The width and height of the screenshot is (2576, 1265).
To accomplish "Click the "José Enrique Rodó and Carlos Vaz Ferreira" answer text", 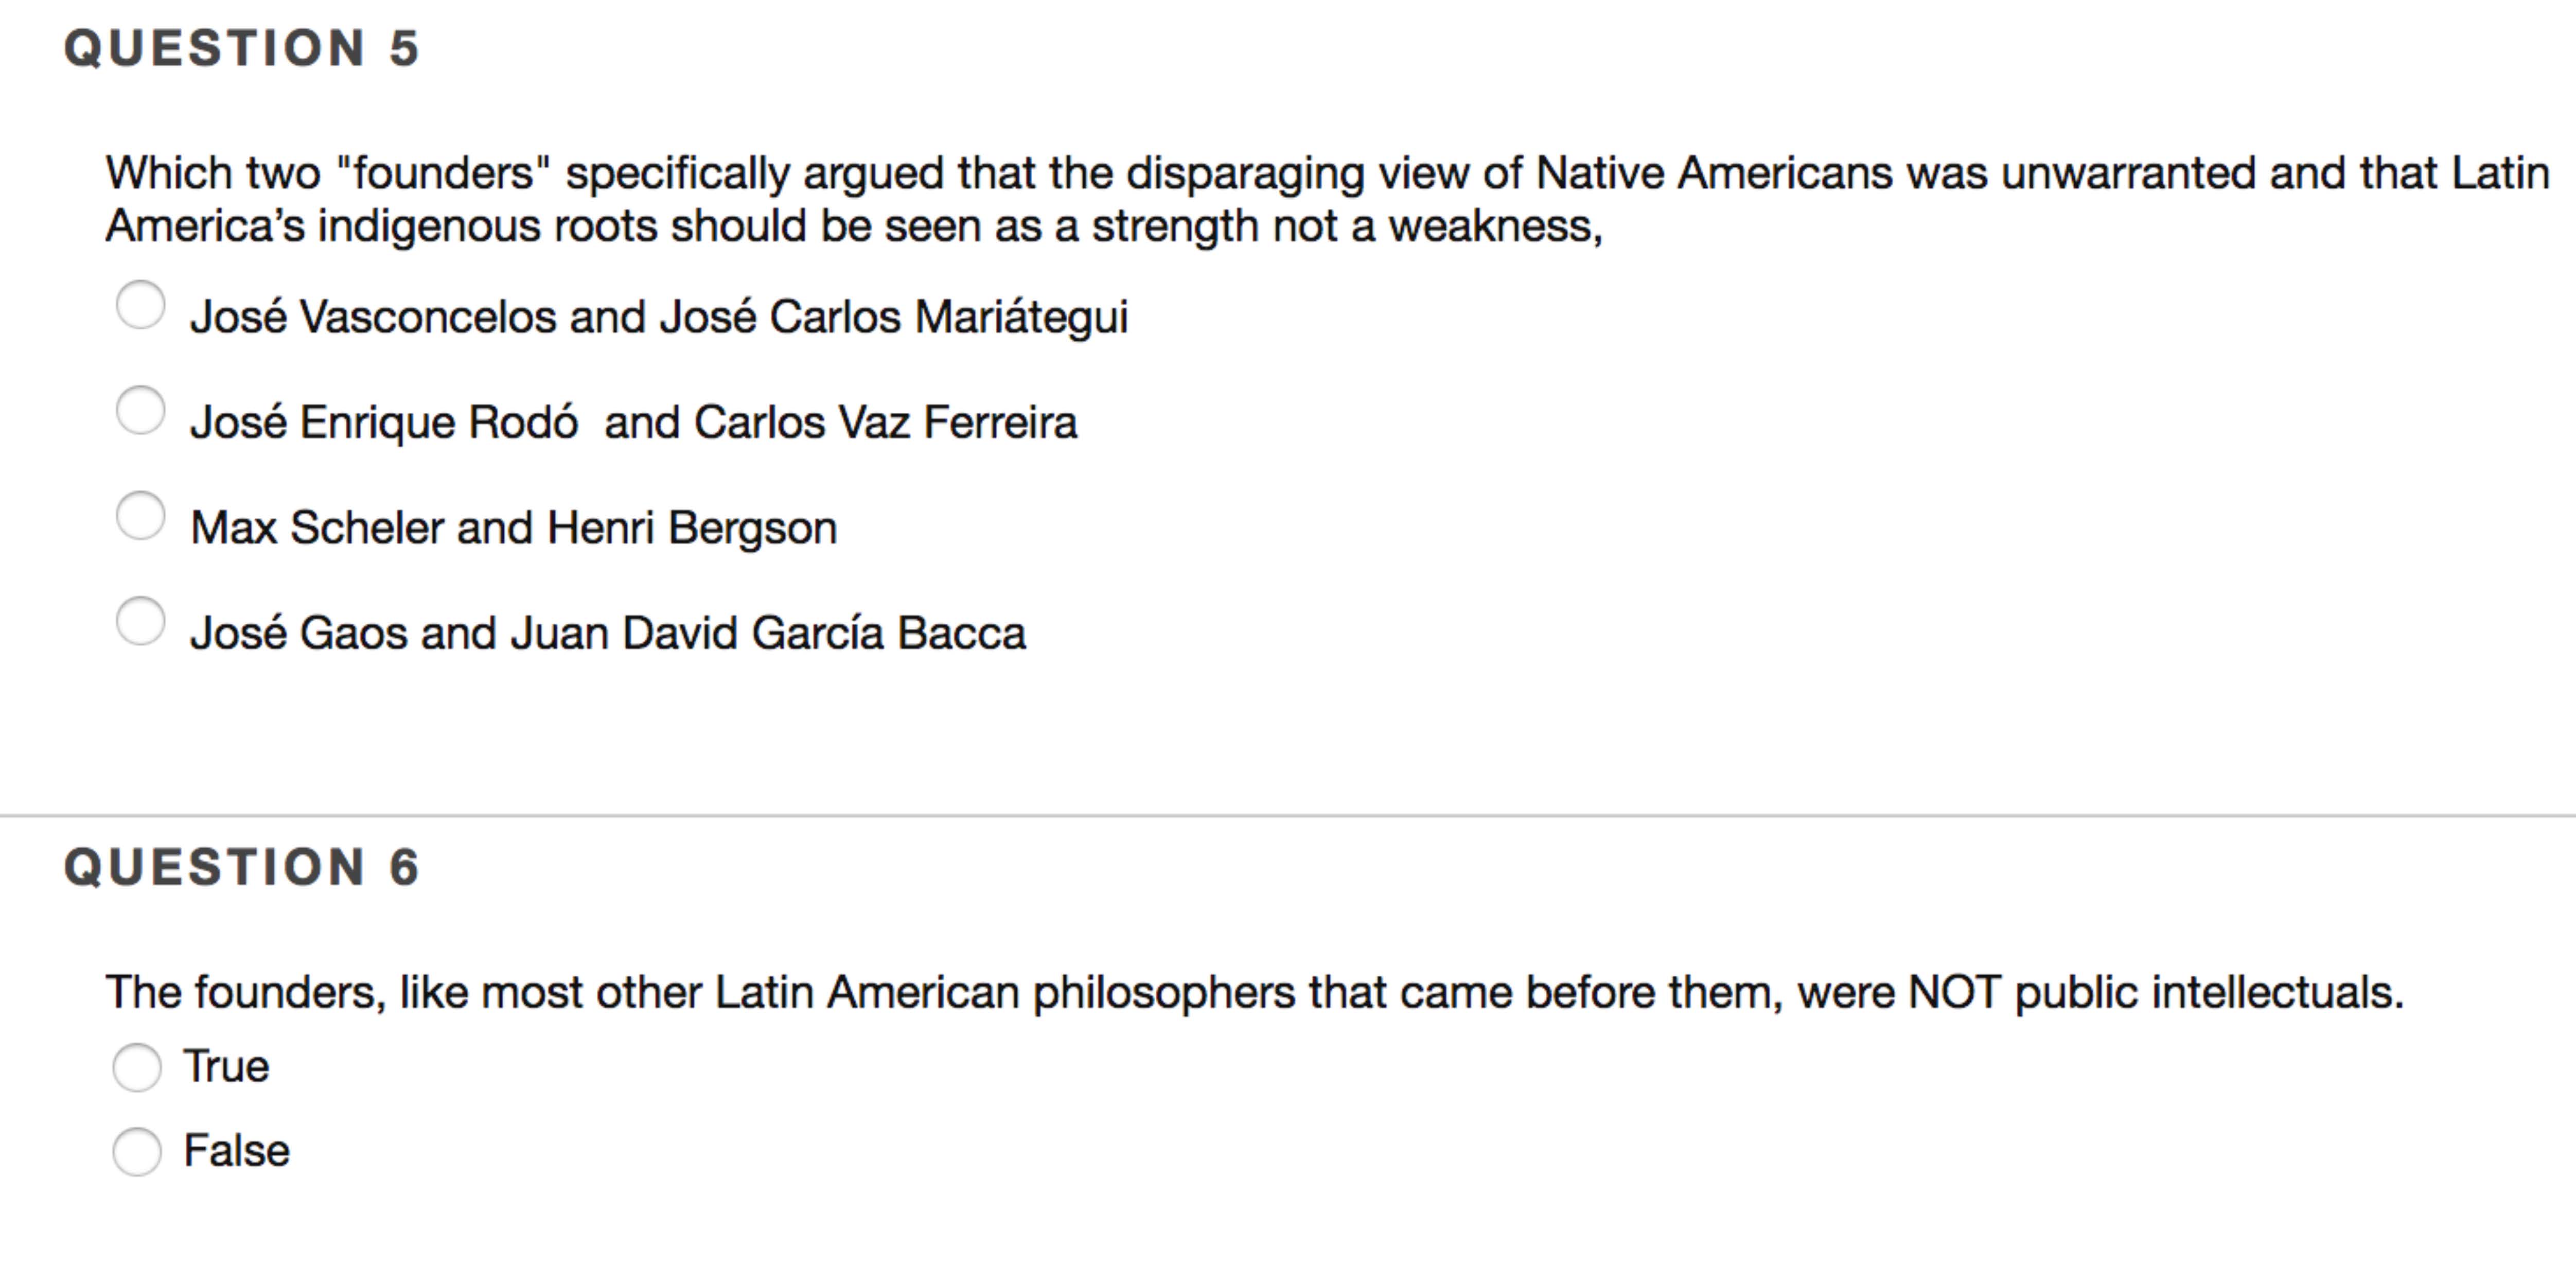I will 633,422.
